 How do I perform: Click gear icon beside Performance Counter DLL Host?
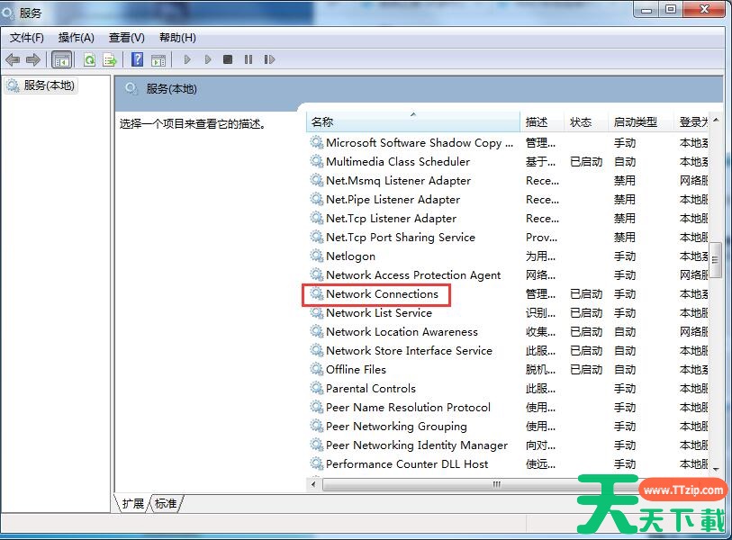pyautogui.click(x=317, y=463)
